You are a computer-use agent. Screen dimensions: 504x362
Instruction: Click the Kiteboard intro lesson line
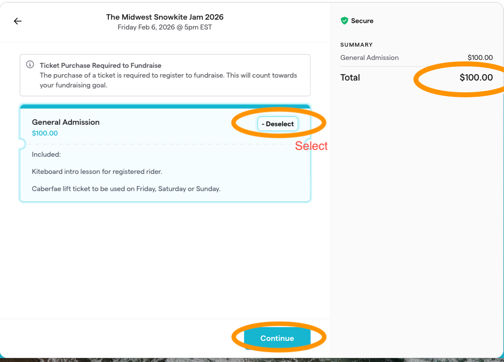point(97,172)
